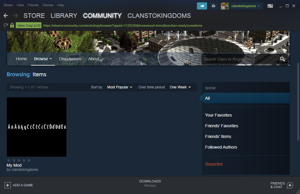Viewport: 300px width, 194px height.
Task: Open the Steam menu
Action: click(x=8, y=5)
